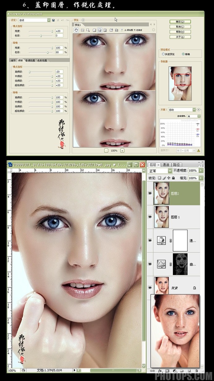
Task: Switch to the 路径 tab
Action: [176, 165]
